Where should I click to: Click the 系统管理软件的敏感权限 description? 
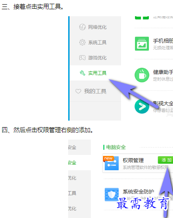(146, 167)
